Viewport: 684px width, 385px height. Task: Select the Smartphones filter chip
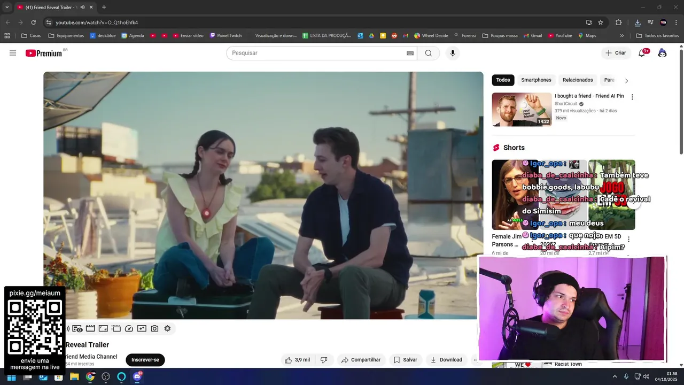tap(536, 80)
